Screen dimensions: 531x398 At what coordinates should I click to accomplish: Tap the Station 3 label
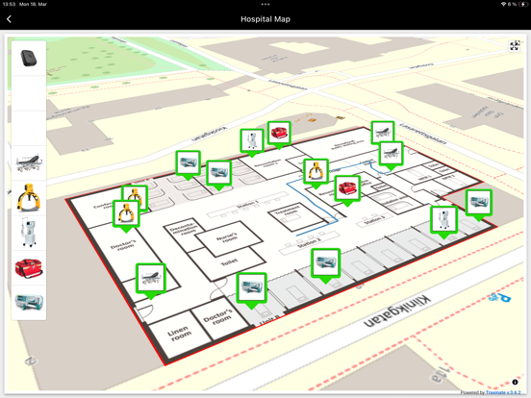coord(374,220)
